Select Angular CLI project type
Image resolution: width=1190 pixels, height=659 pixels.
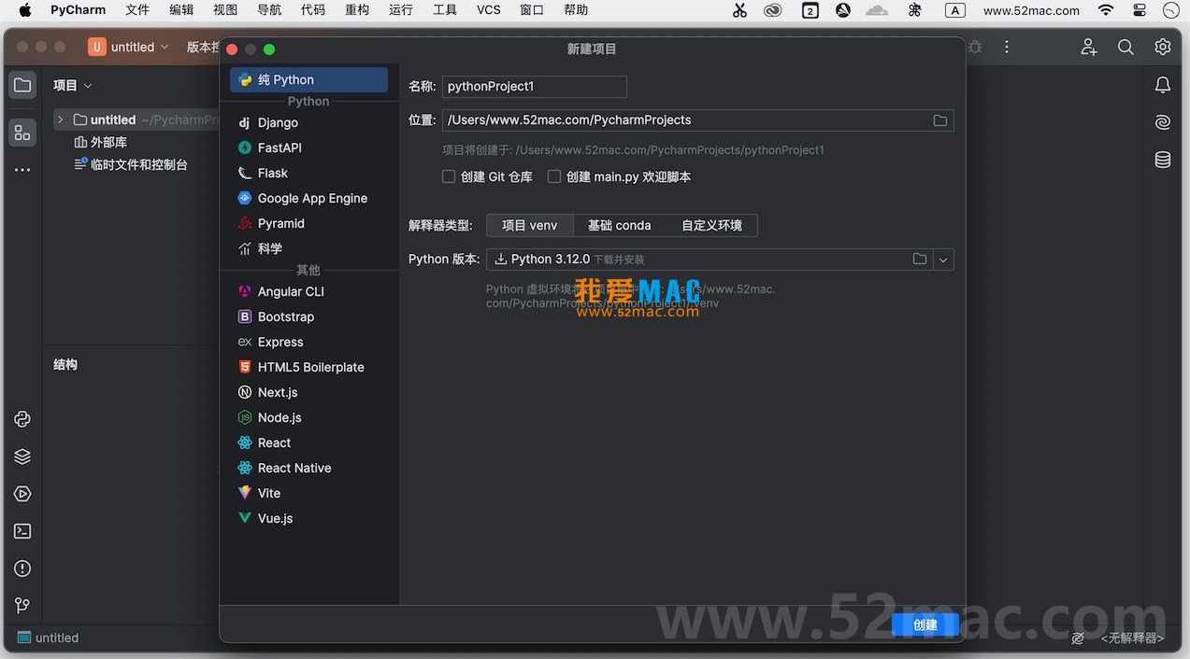pyautogui.click(x=308, y=291)
